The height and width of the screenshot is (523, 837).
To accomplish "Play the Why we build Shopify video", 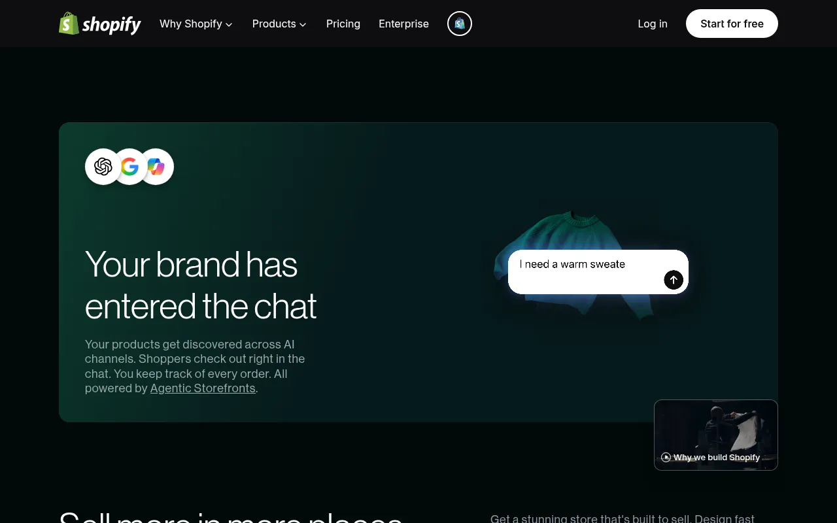I will point(716,435).
